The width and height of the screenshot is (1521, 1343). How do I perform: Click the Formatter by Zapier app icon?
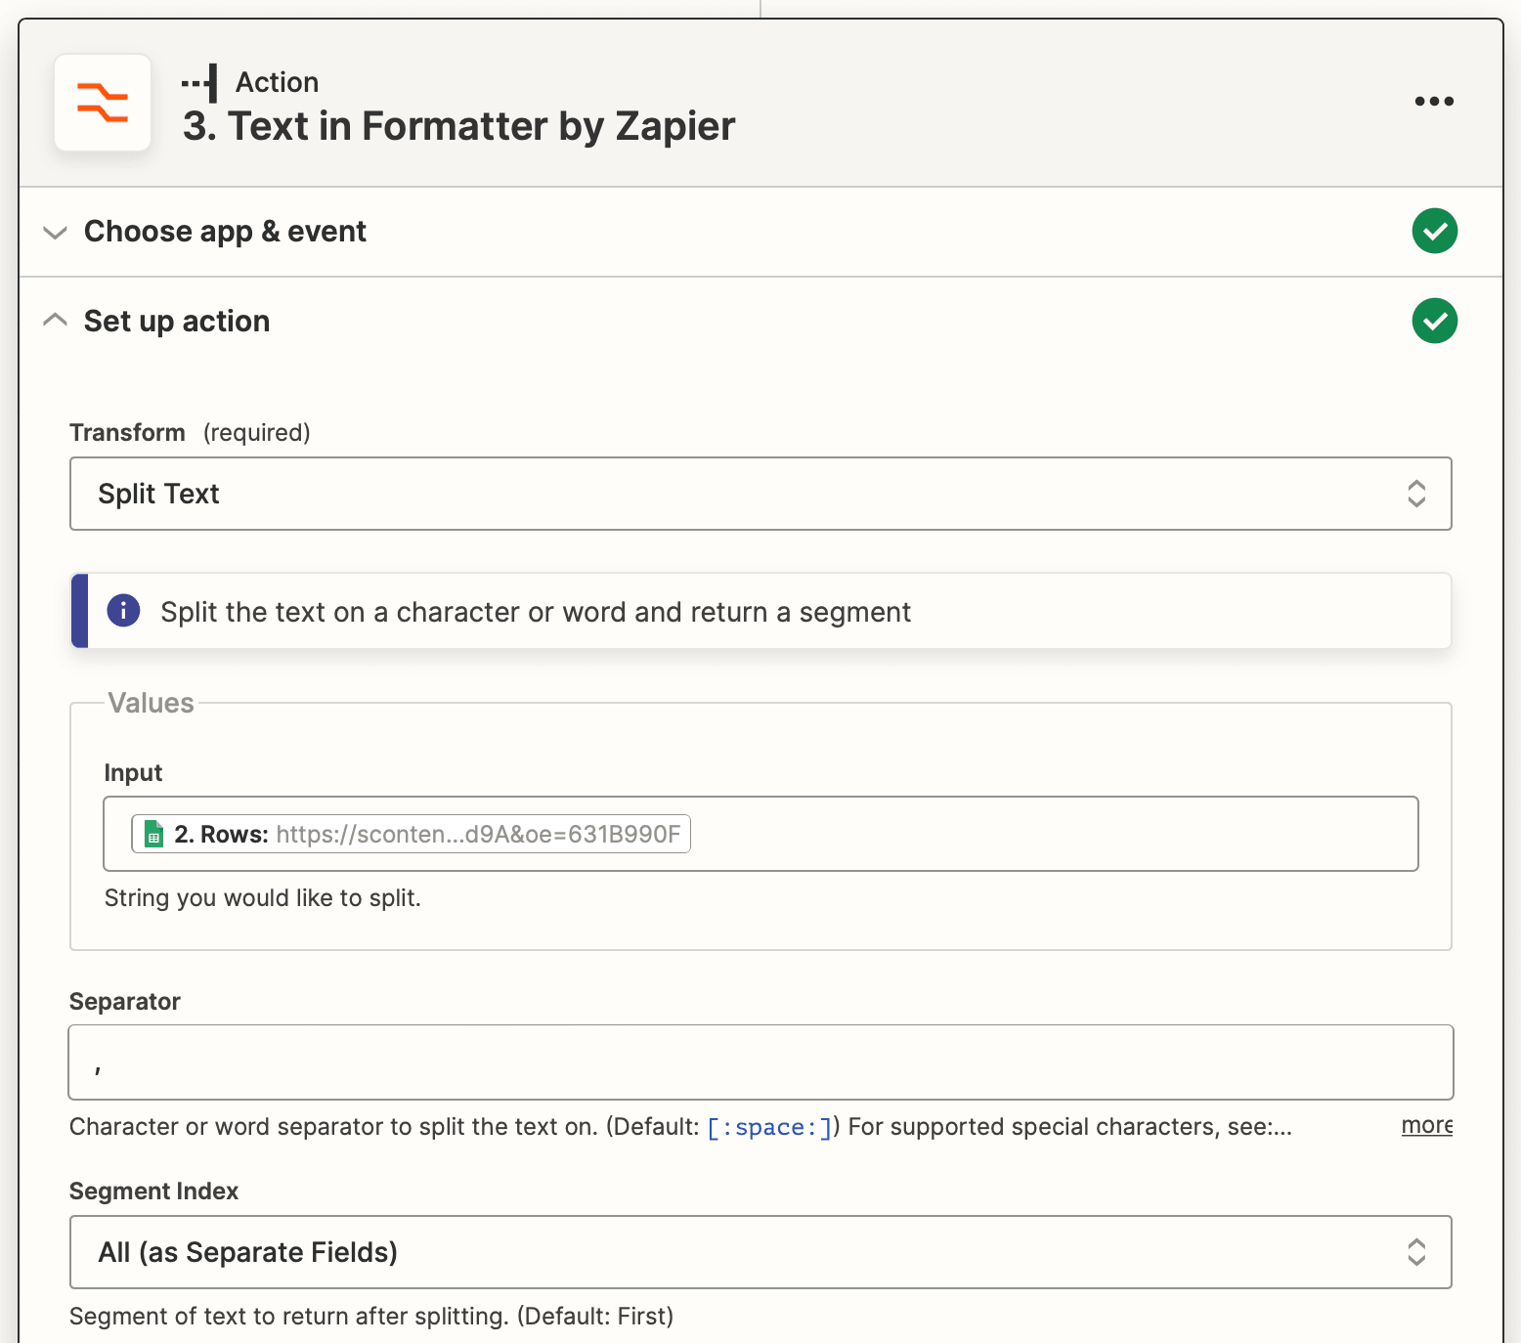103,103
